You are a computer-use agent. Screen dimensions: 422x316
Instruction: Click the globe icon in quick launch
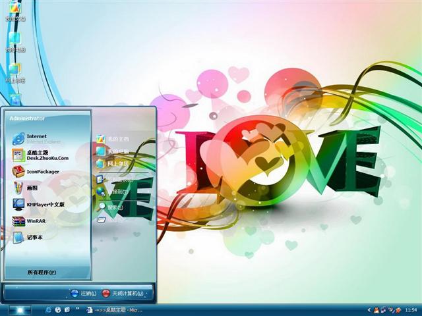[x=58, y=310]
